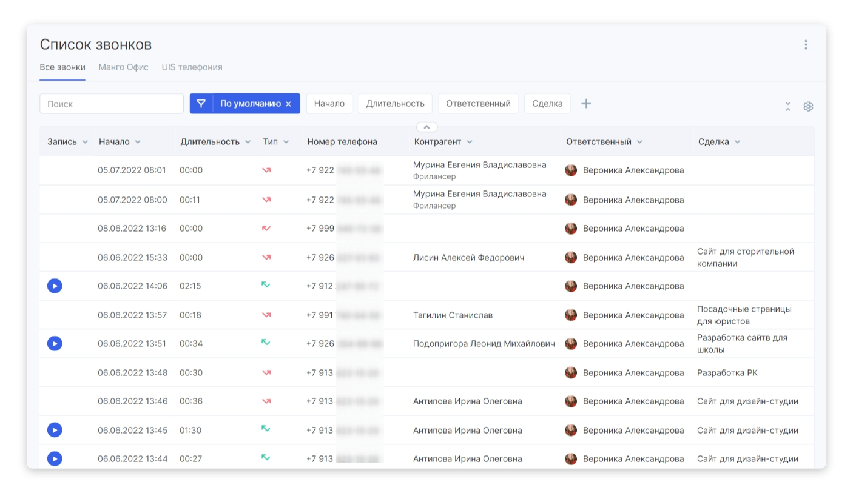Open the "Начало" column sort dropdown

pos(138,141)
